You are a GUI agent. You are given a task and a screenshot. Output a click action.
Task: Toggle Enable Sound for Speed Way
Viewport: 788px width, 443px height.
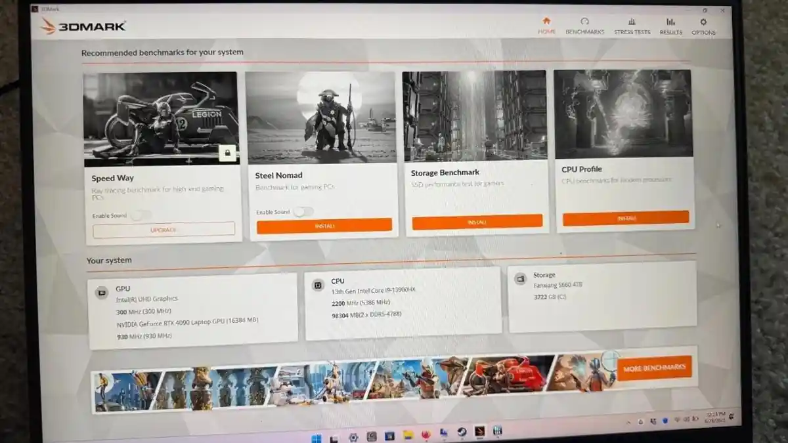tap(140, 215)
